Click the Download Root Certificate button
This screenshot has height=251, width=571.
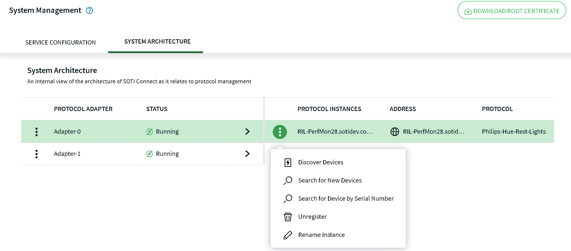(x=512, y=10)
